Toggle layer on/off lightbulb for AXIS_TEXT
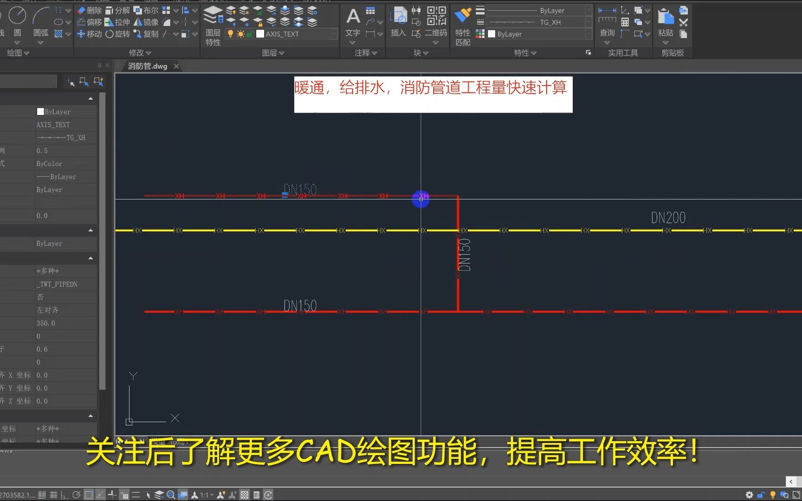Screen dimensions: 802x501 coord(230,34)
